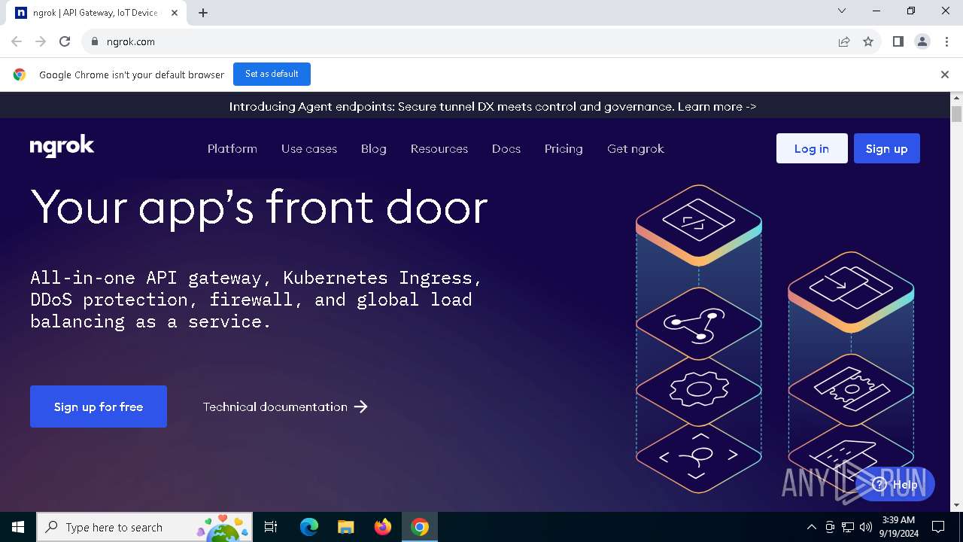Close the ngrok browser tab
963x542 pixels.
175,13
